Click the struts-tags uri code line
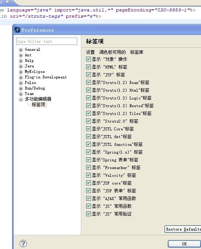The width and height of the screenshot is (201, 249). click(50, 16)
